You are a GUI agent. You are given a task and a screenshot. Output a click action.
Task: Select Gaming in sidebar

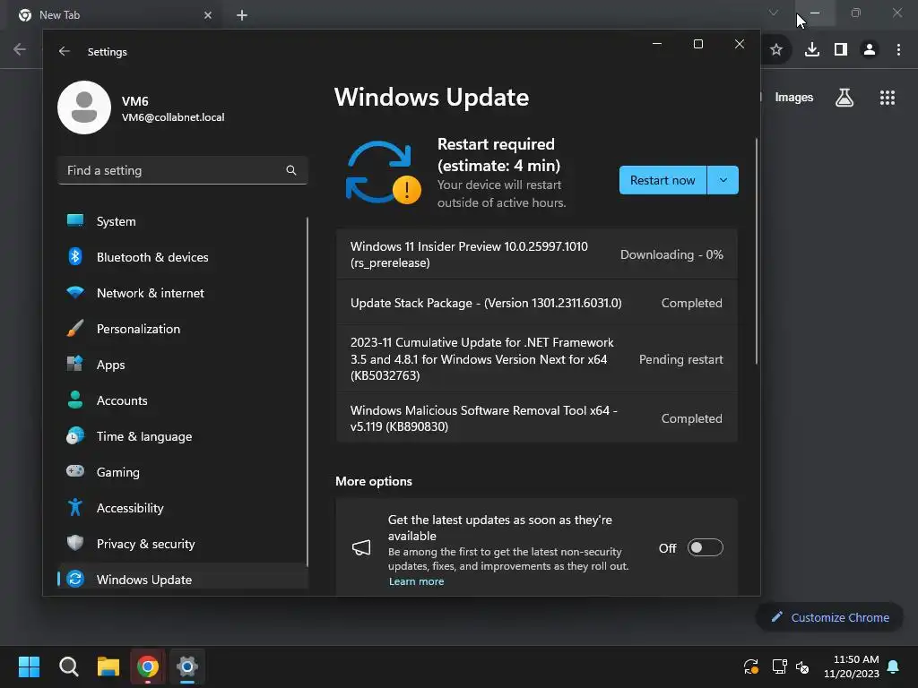tap(182, 471)
